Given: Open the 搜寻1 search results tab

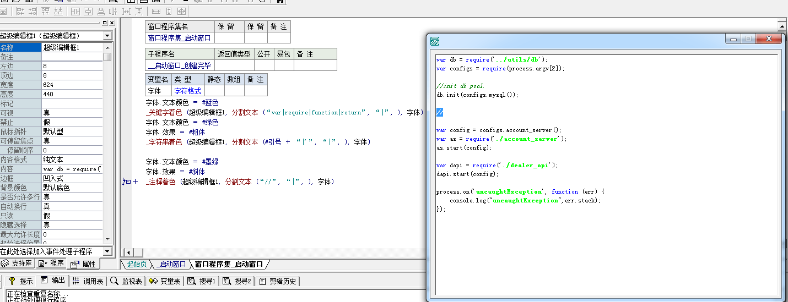Looking at the screenshot, I should 202,281.
